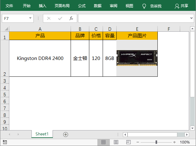Add a new sheet with plus button

click(66, 135)
